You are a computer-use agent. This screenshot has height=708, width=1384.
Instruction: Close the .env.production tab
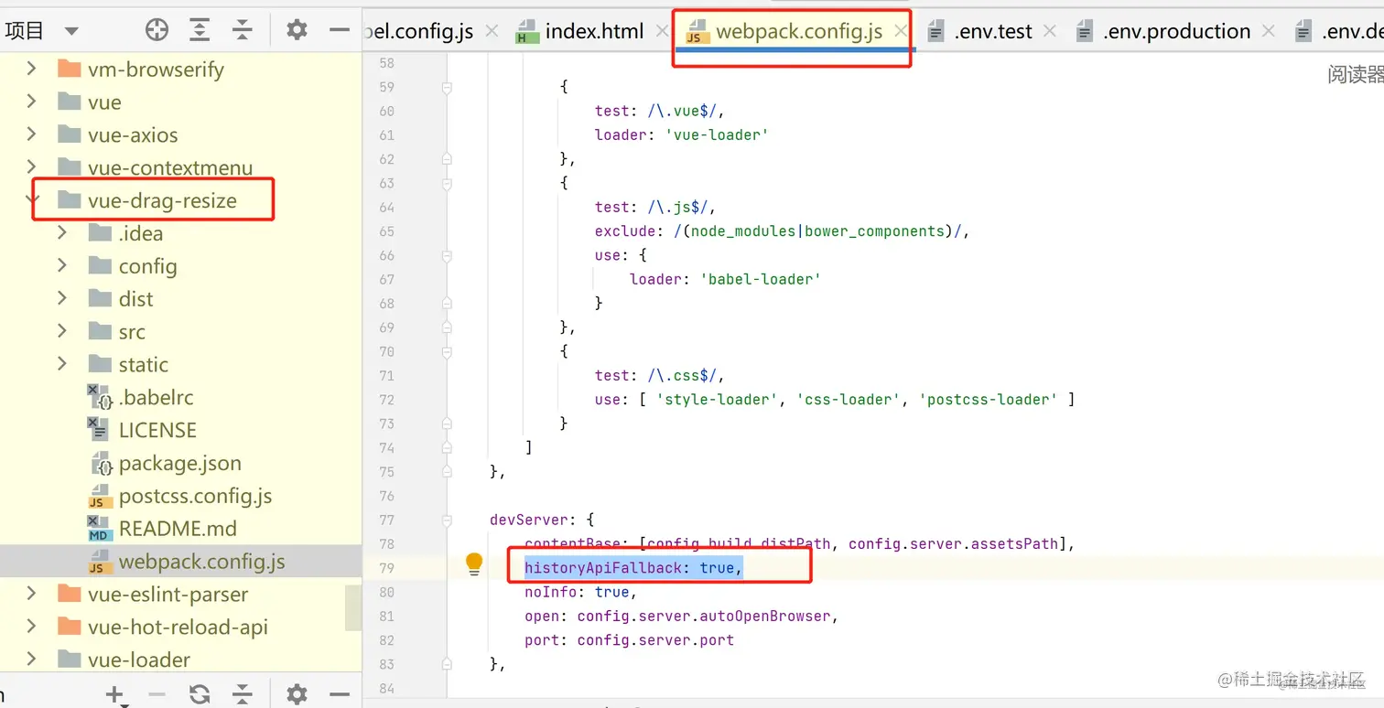tap(1268, 31)
